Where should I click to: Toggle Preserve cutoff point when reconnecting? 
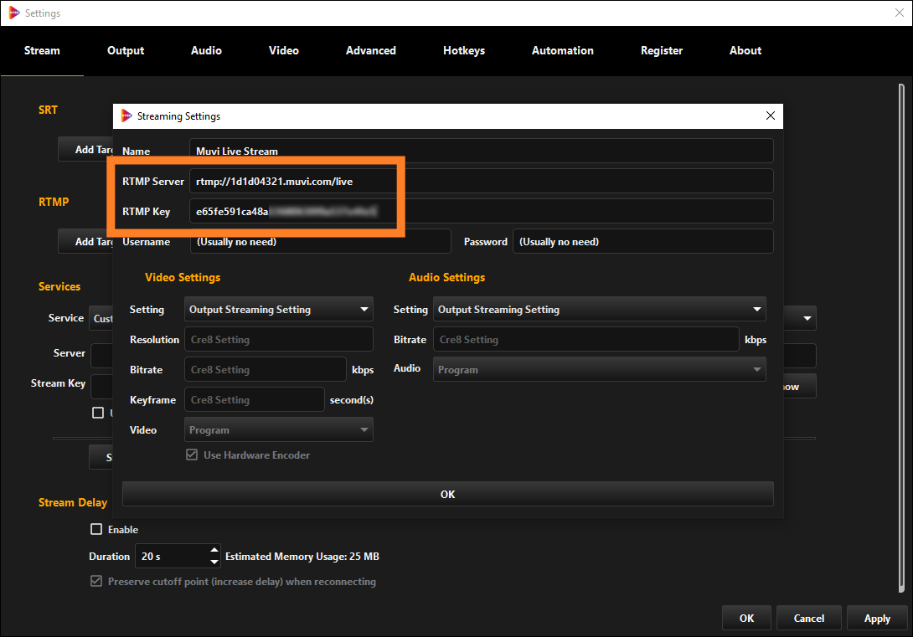tap(96, 581)
